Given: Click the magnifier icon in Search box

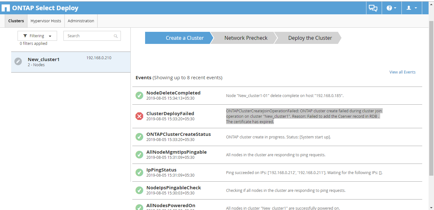Looking at the screenshot, I should (116, 36).
